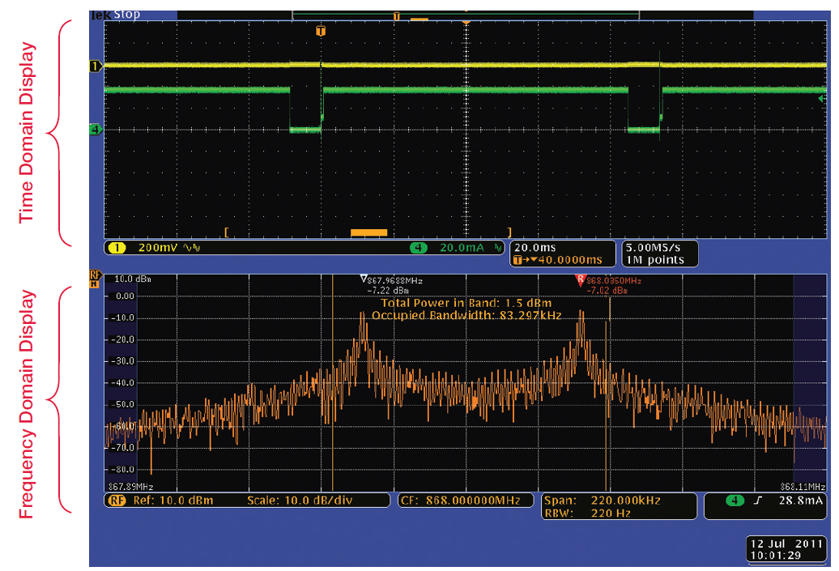Click the channel 4 badge beside 20.0mA
Viewport: 839px width, 571px height.
419,248
